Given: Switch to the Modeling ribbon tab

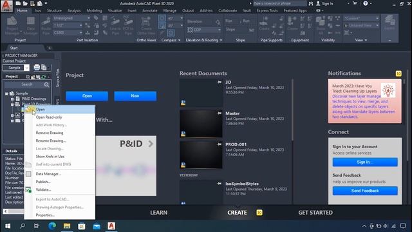Looking at the screenshot, I should point(94,10).
